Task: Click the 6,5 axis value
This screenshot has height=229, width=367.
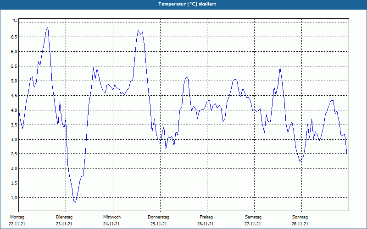Action: coord(14,37)
